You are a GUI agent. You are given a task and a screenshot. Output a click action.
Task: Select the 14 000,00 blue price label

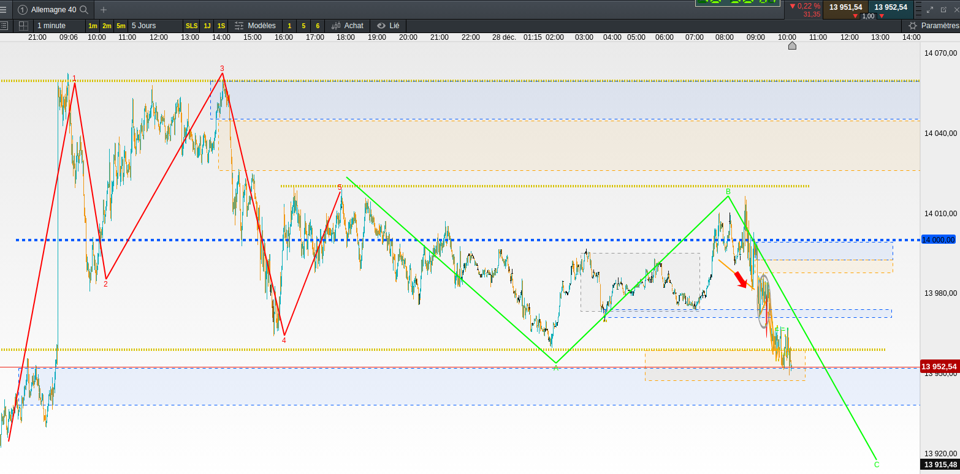click(939, 239)
